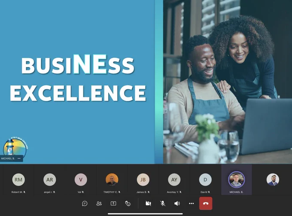The height and width of the screenshot is (216, 292).
Task: Click the MICHAEL B. presenter name label
Action: pos(8,159)
